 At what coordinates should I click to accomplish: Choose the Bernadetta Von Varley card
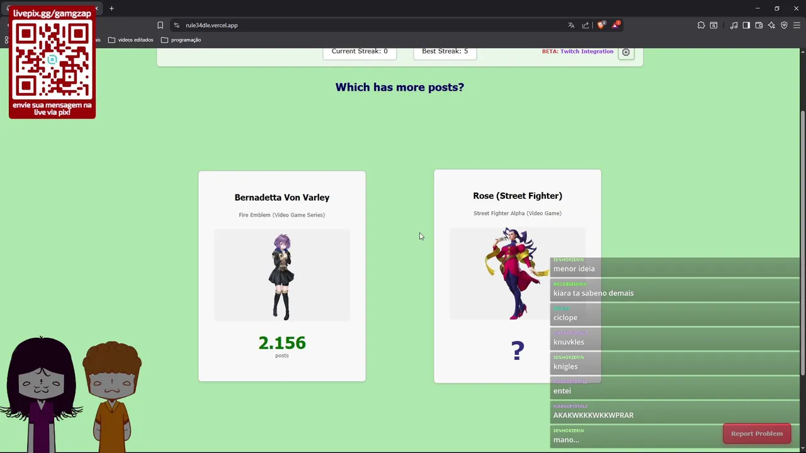tap(281, 276)
